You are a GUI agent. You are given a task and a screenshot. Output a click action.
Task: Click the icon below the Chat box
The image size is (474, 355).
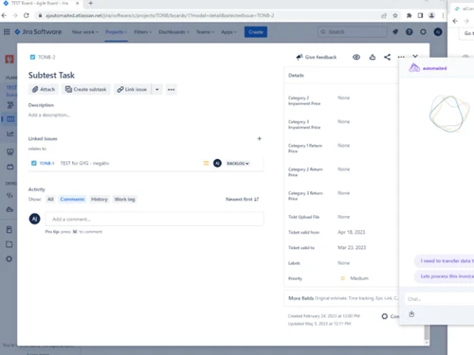coord(411,314)
